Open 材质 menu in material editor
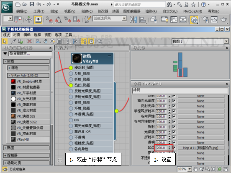This screenshot has height=173, width=231. pyautogui.click(x=16, y=35)
